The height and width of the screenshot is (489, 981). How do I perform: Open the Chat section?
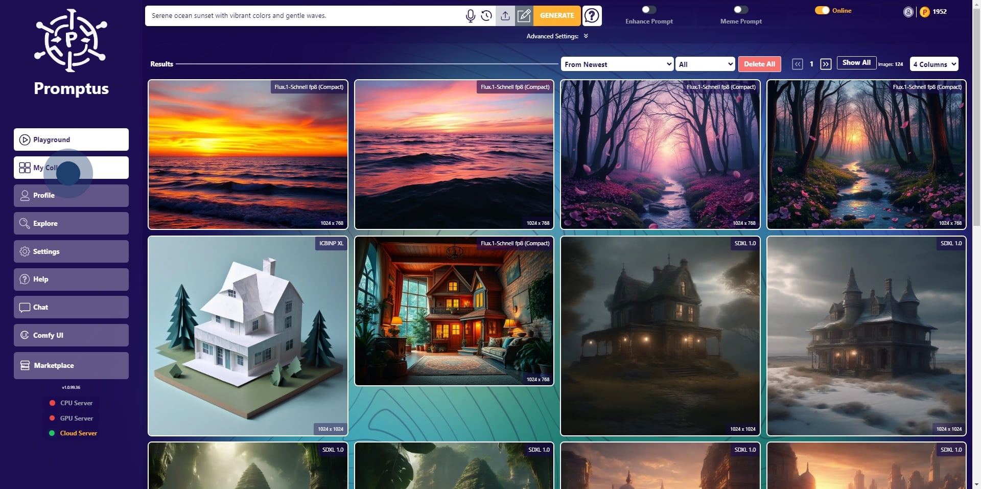click(x=71, y=307)
